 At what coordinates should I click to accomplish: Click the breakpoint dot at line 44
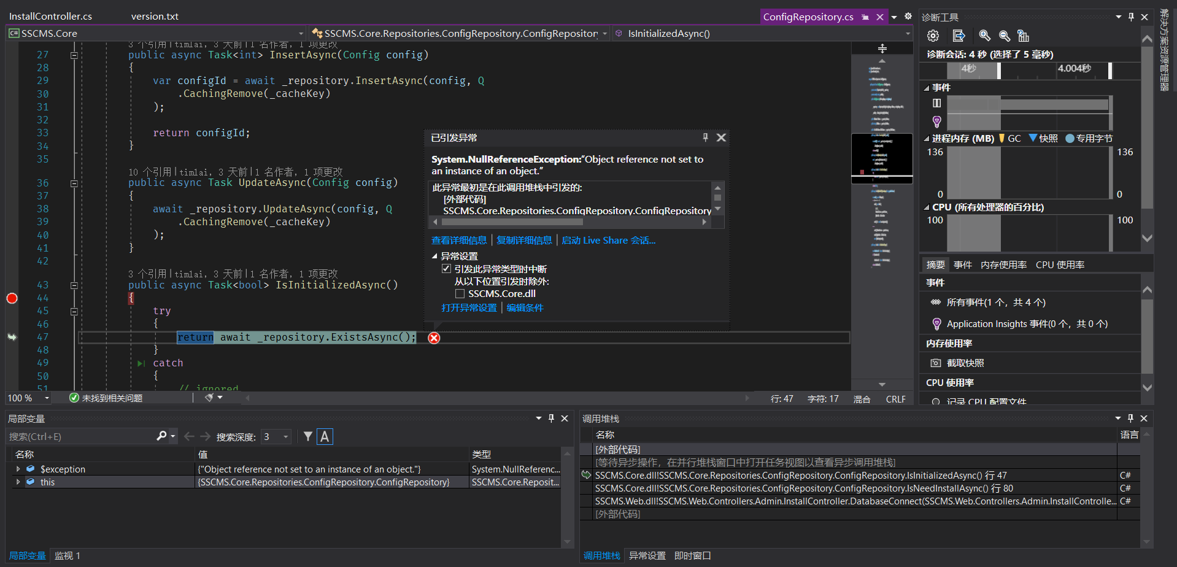[12, 298]
